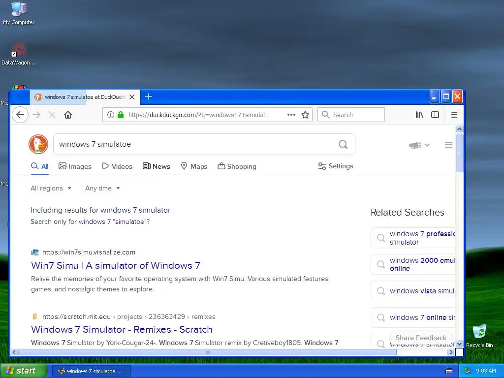Click the keyboard icon in system tray

[x=449, y=371]
